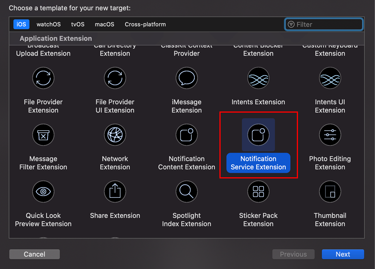Switch to the watchOS platform tab
This screenshot has height=269, width=375.
click(x=48, y=24)
